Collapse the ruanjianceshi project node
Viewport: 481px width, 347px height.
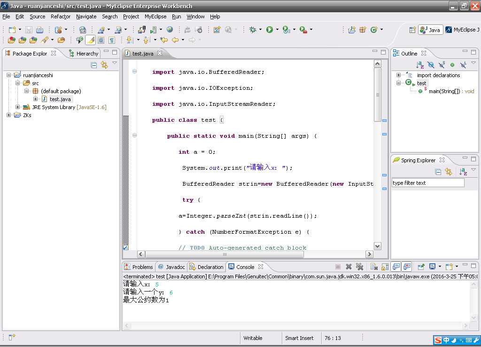[x=9, y=75]
